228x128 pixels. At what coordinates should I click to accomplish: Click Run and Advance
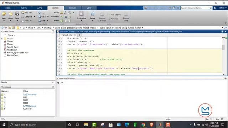coord(102,17)
